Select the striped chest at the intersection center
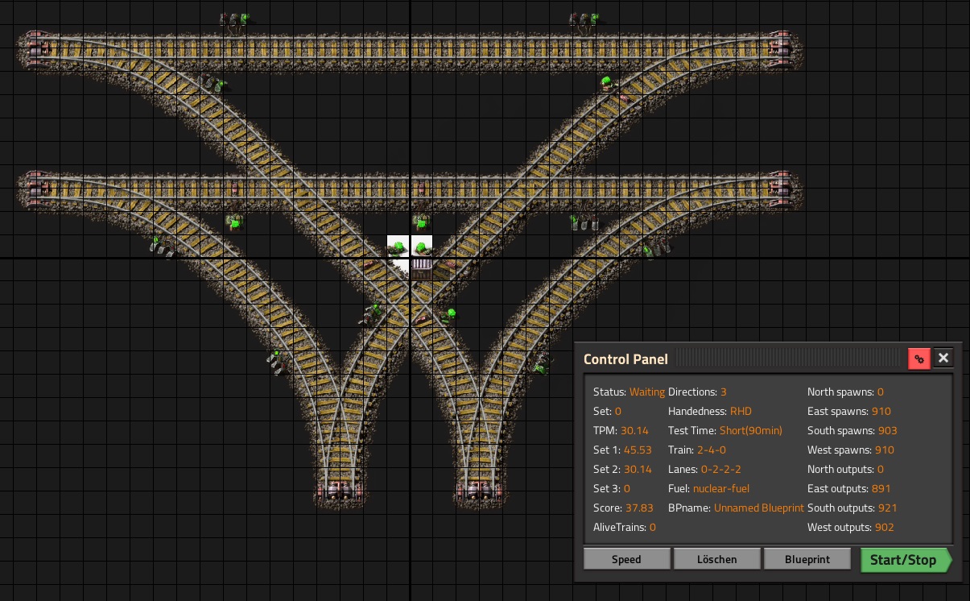This screenshot has height=601, width=970. tap(422, 267)
